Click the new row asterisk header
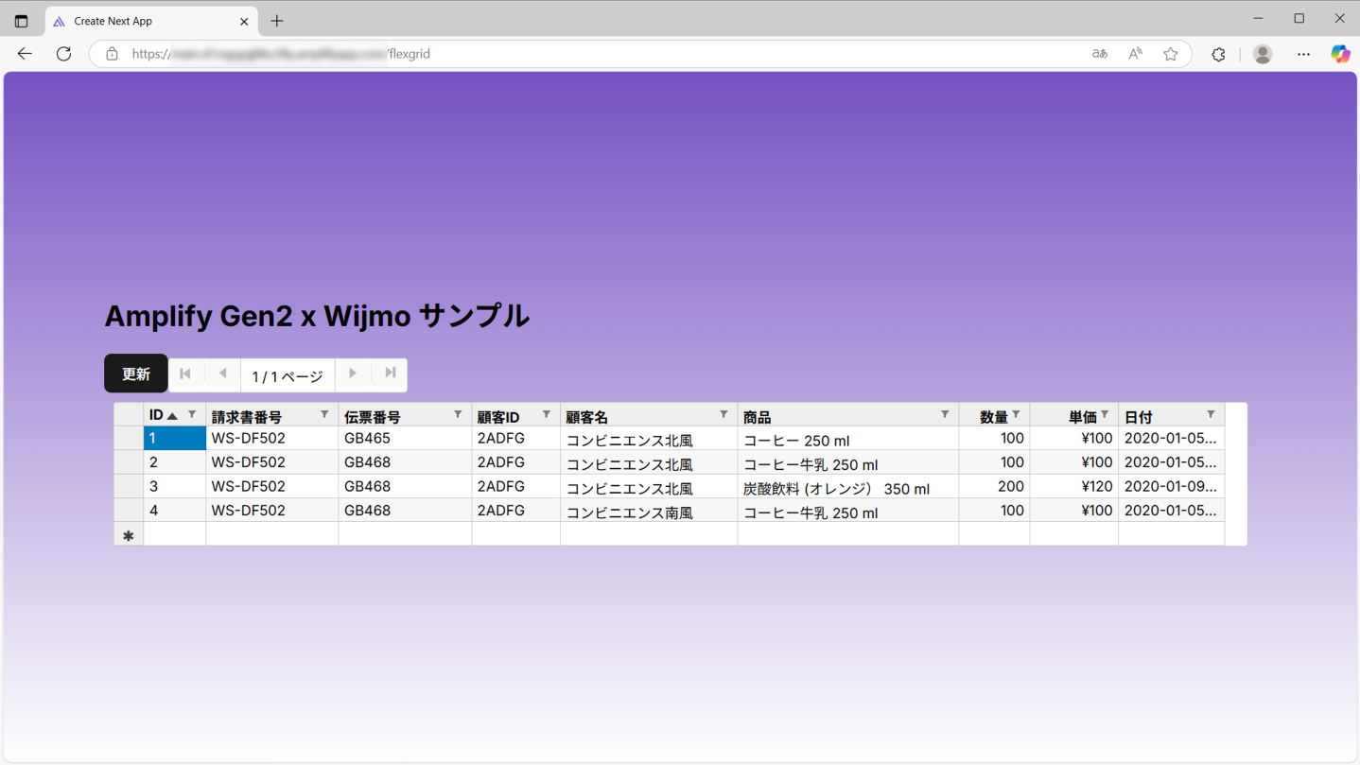Screen dimensions: 1360x765 [x=129, y=534]
